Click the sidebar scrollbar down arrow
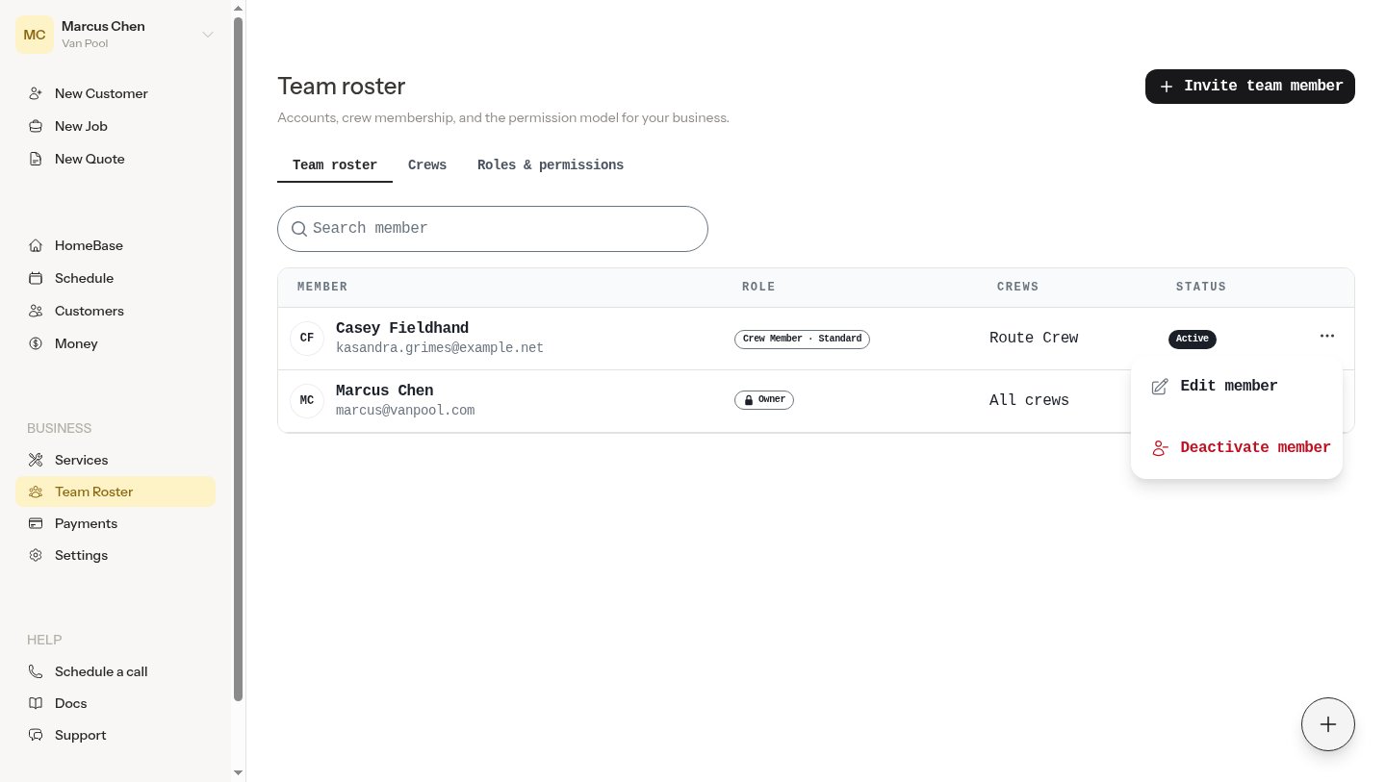This screenshot has height=782, width=1386. click(239, 772)
